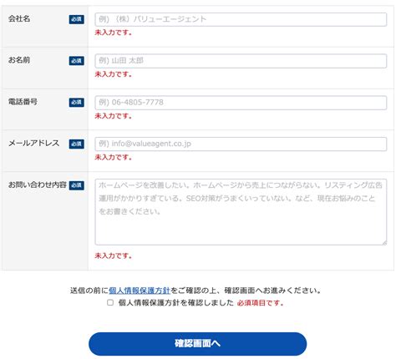Focus the お問い合わせ内容 textarea
Screen dimensions: 396x359
[241, 212]
